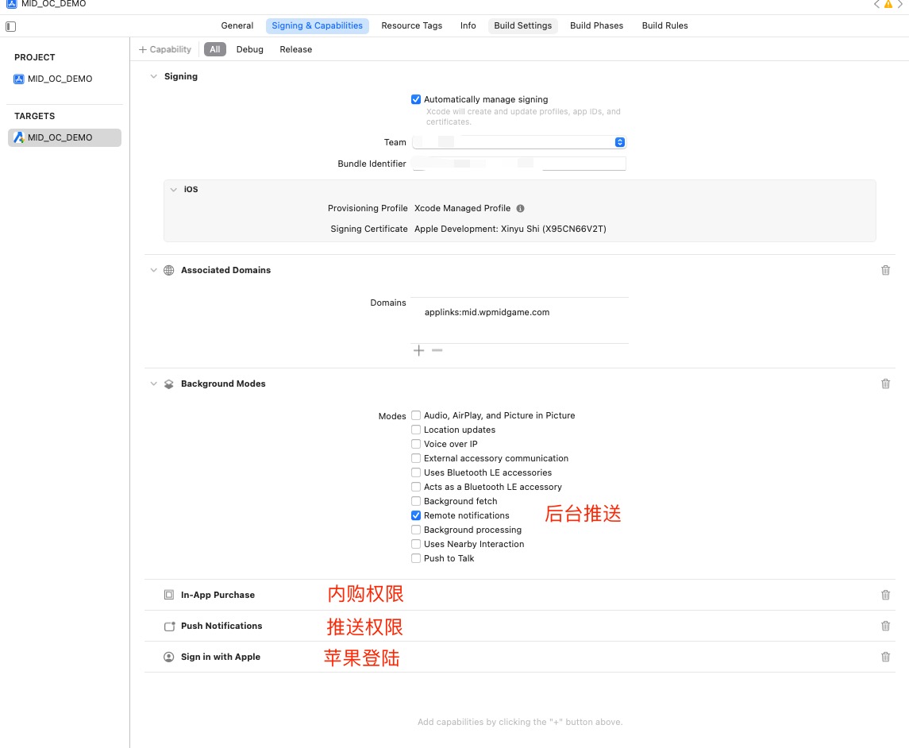Click the Push Notifications icon
This screenshot has width=909, height=748.
169,627
